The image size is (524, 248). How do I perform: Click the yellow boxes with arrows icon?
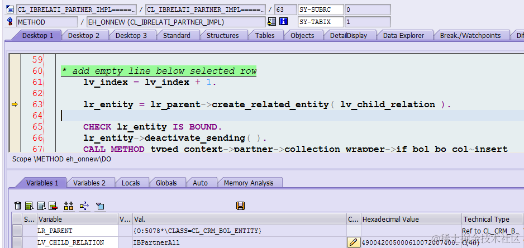69,206
